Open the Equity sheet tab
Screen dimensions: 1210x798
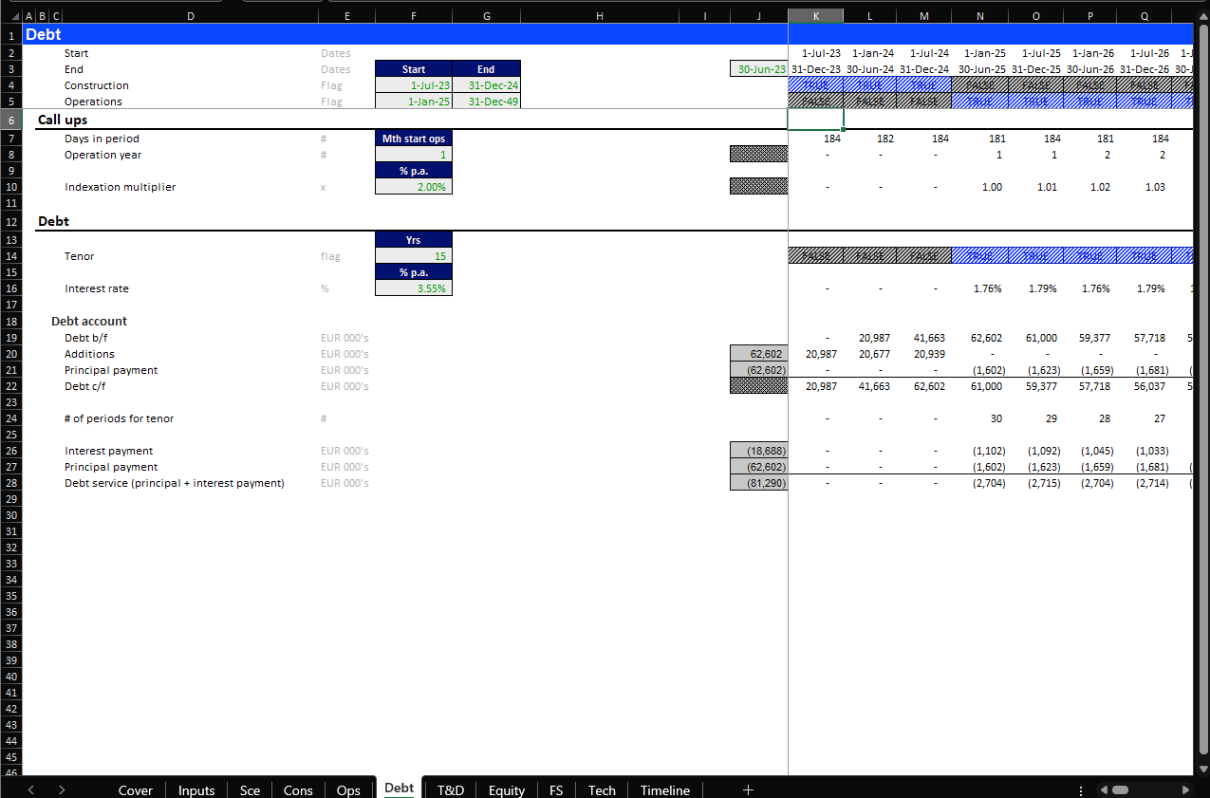[x=506, y=789]
